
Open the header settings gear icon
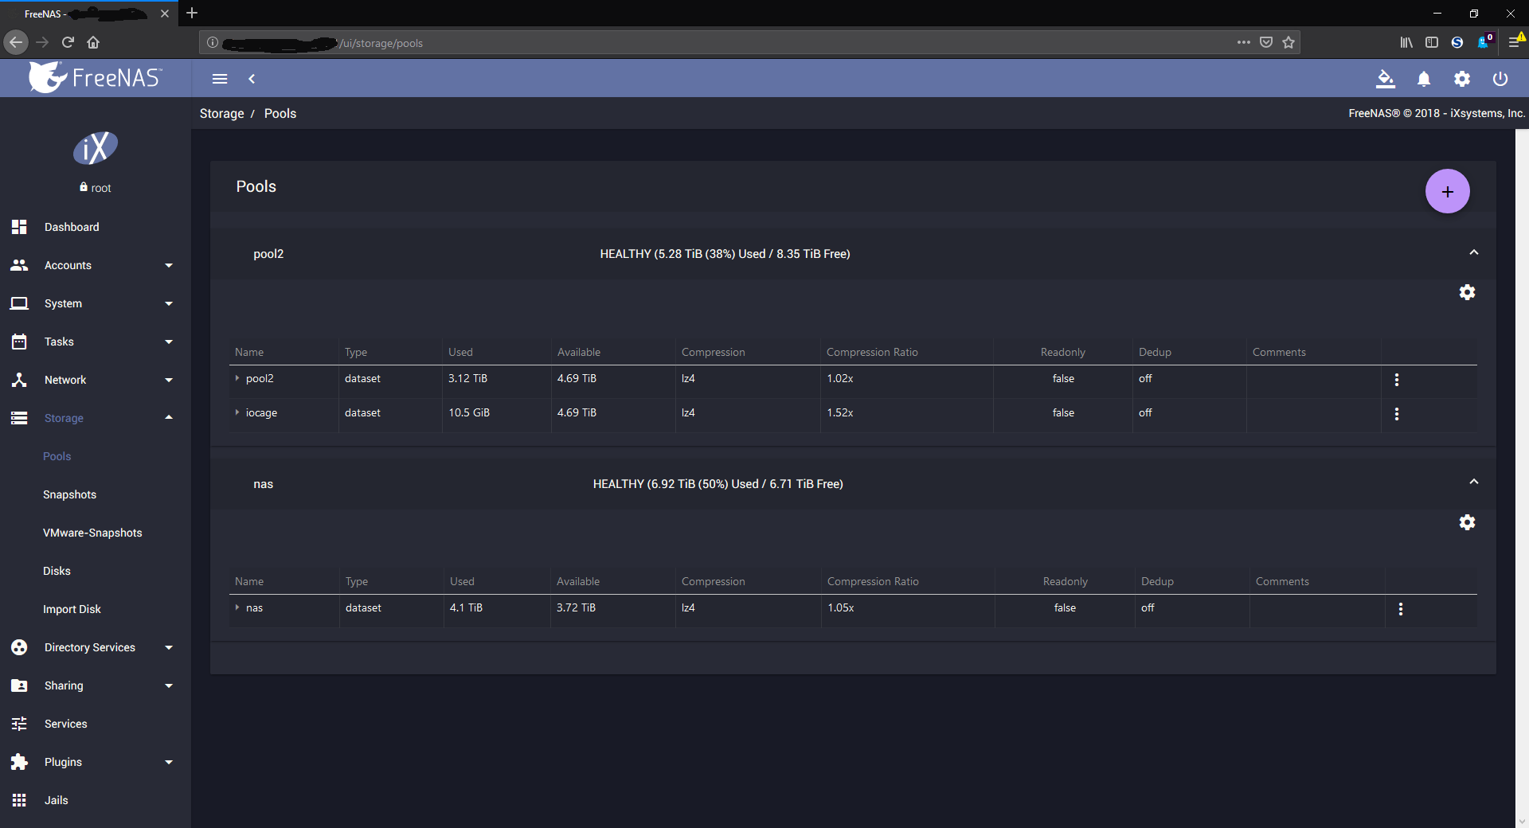pyautogui.click(x=1462, y=79)
